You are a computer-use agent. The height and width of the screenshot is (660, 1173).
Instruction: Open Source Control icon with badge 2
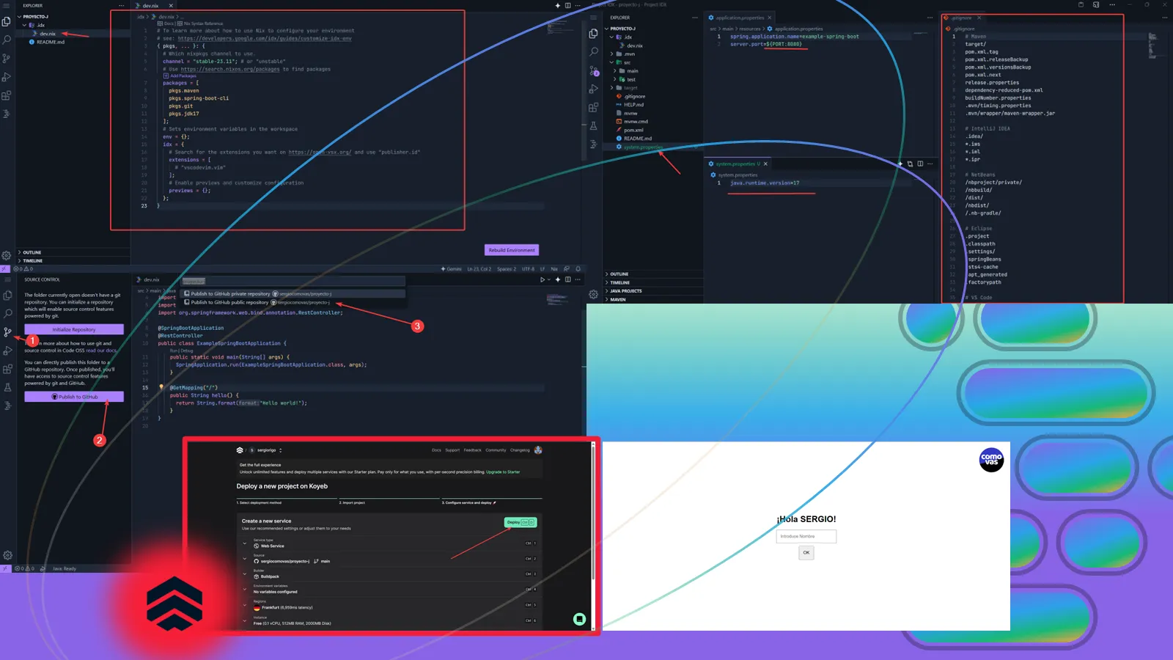(x=594, y=70)
